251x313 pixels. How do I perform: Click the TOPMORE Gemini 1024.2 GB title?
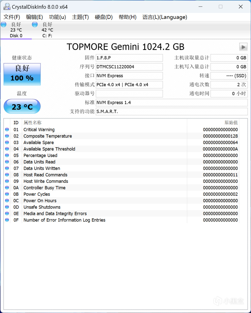pyautogui.click(x=125, y=47)
